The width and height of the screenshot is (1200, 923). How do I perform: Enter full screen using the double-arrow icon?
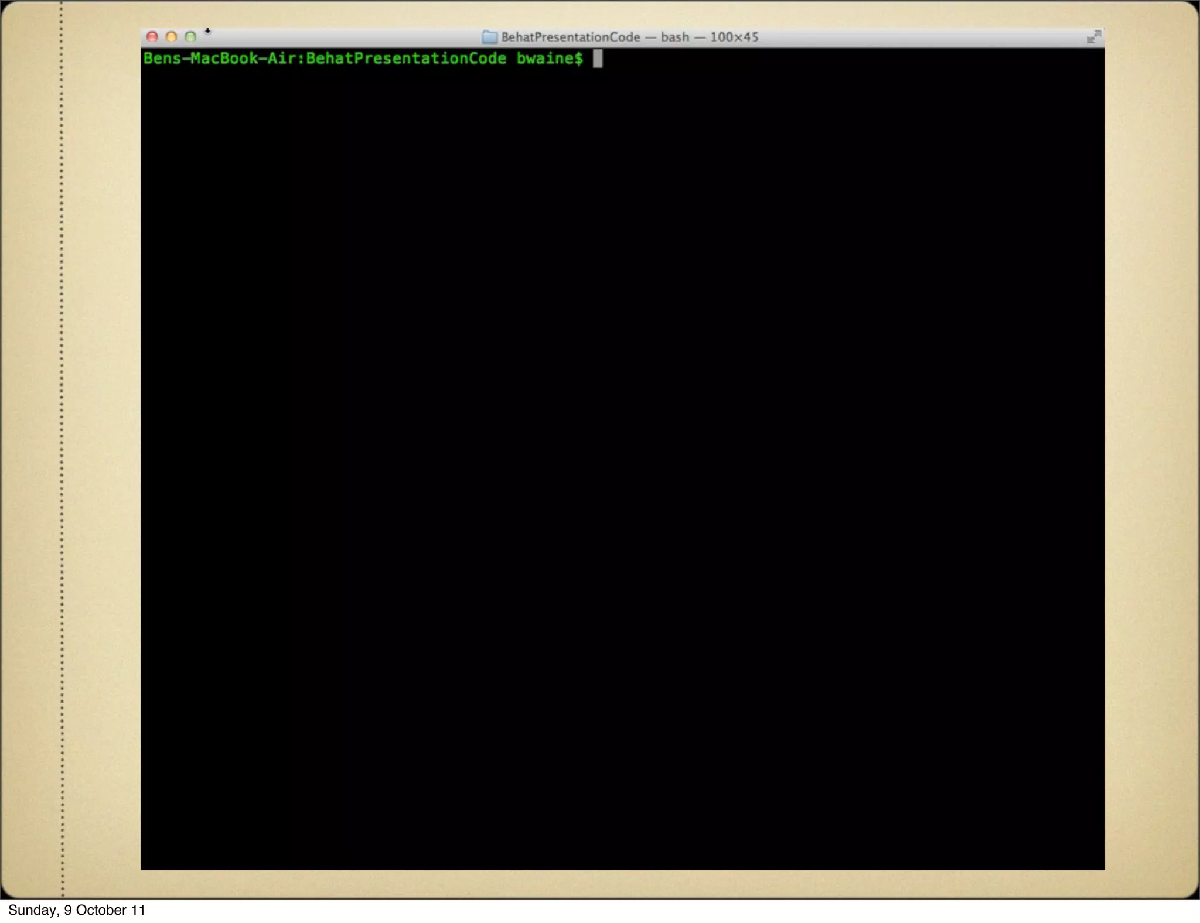point(1093,37)
